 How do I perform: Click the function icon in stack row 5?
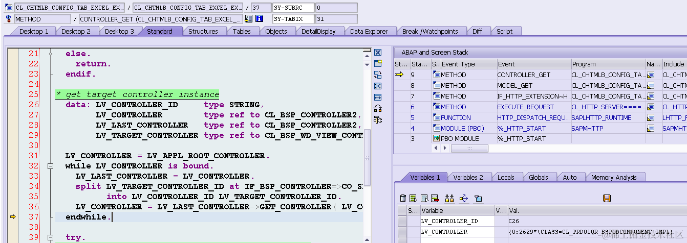click(436, 117)
